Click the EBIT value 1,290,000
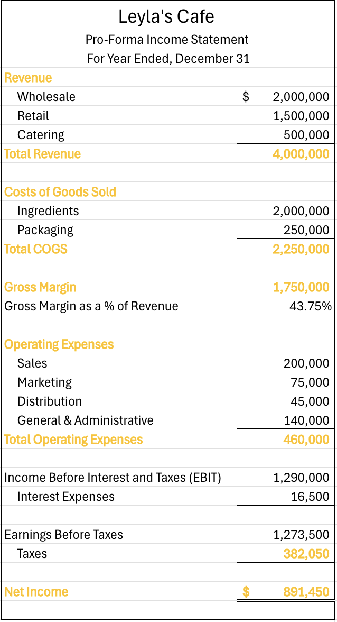This screenshot has width=337, height=622. click(301, 478)
